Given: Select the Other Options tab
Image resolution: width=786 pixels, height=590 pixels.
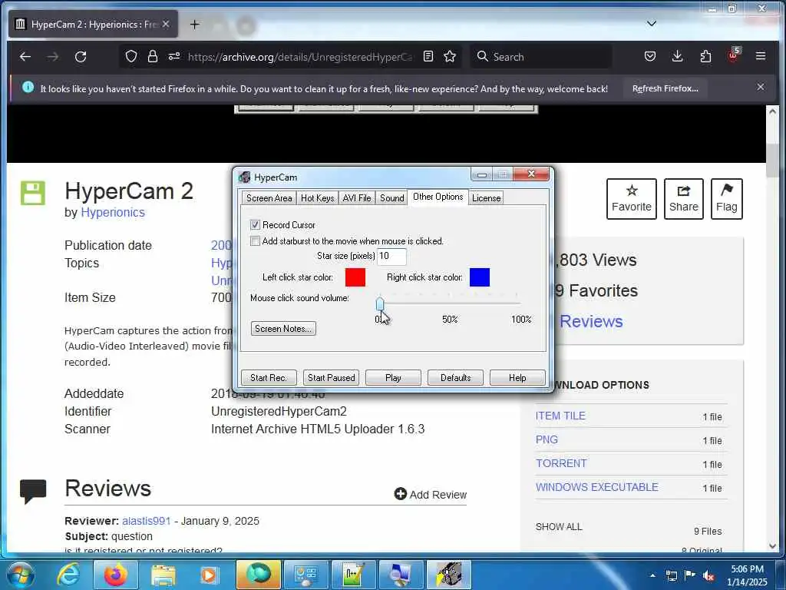Looking at the screenshot, I should click(438, 197).
